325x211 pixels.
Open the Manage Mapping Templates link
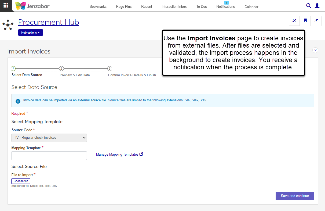pyautogui.click(x=117, y=155)
